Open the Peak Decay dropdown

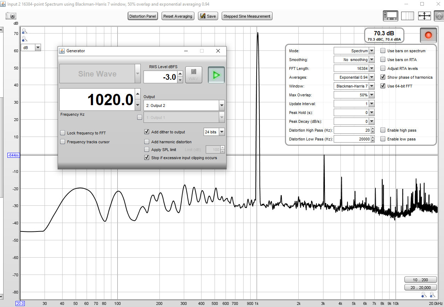pos(372,121)
